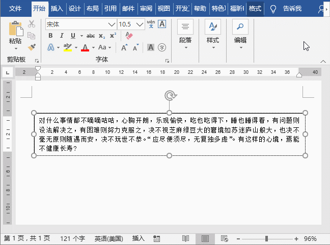Open the font size dropdown

coord(140,24)
